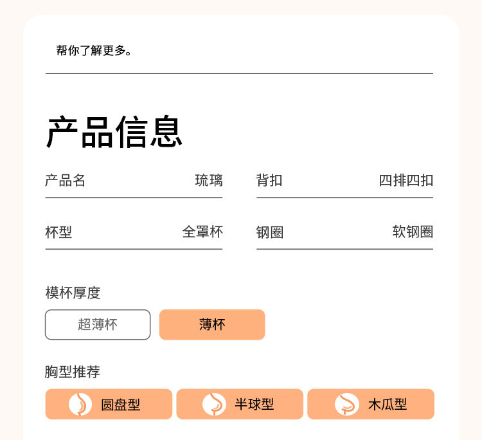Screen dimensions: 482x440
Task: Click the 模杯厚度 section label
Action: pyautogui.click(x=73, y=293)
